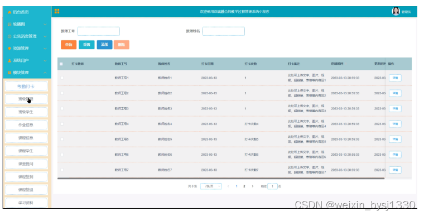The width and height of the screenshot is (424, 216).
Task: Click the module grid icon beside 模块管理
Action: (x=9, y=73)
